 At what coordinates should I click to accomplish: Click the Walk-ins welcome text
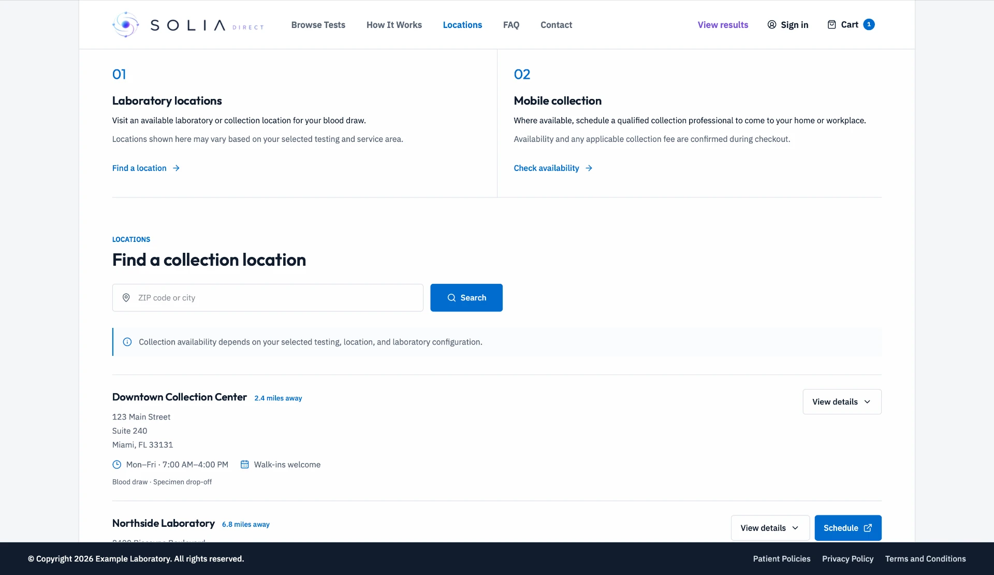coord(287,465)
